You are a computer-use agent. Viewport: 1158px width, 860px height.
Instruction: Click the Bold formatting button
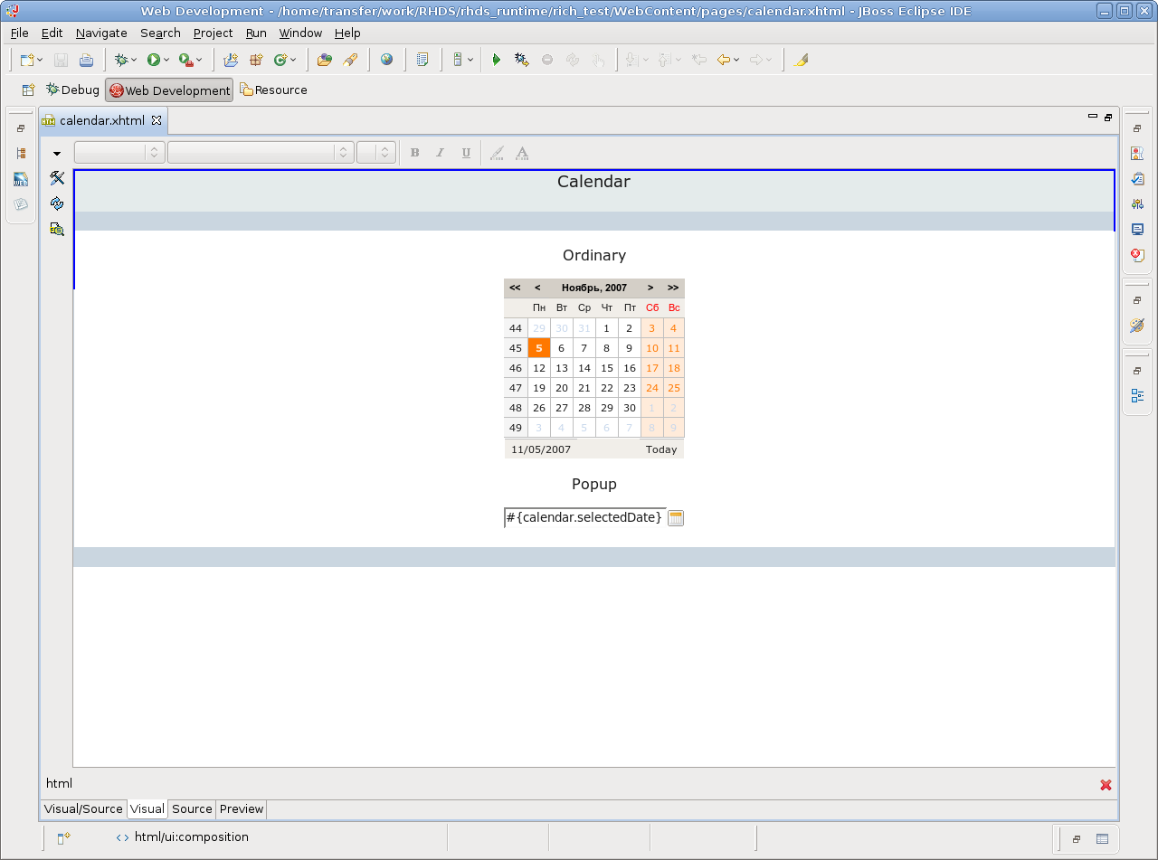tap(414, 153)
